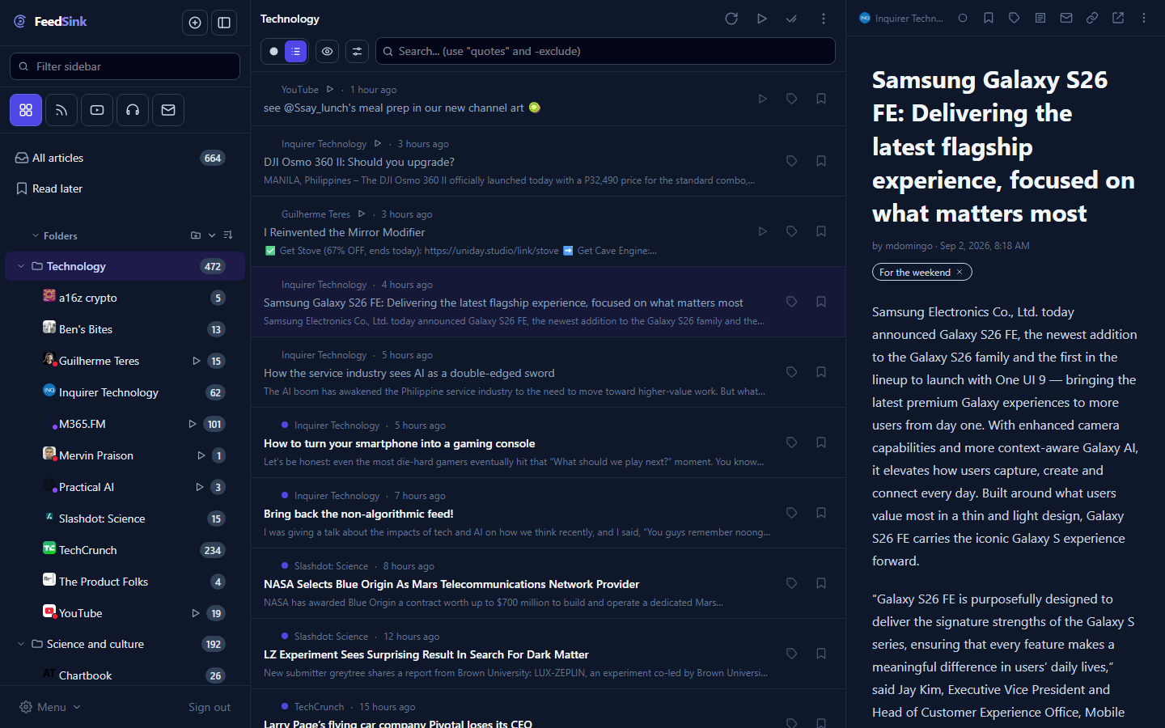Image resolution: width=1165 pixels, height=728 pixels.
Task: Click the sort folders icon
Action: [x=228, y=235]
